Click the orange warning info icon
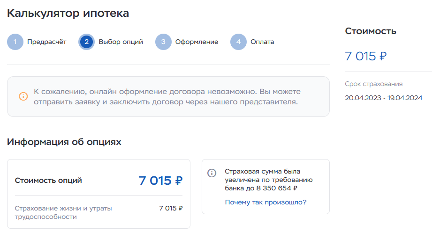 point(23,96)
